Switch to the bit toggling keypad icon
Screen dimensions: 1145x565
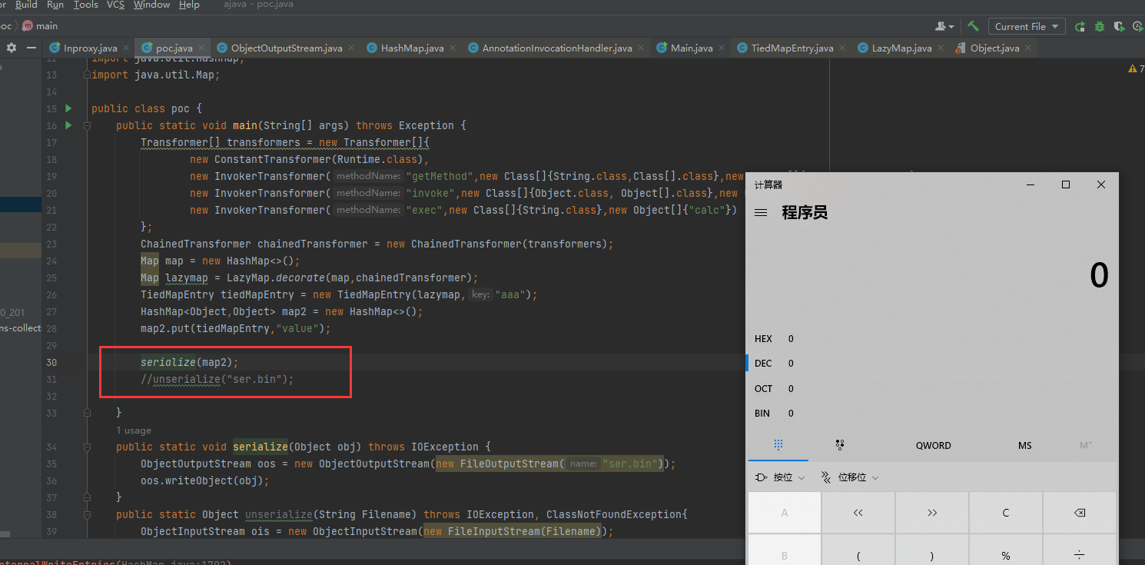click(x=839, y=445)
